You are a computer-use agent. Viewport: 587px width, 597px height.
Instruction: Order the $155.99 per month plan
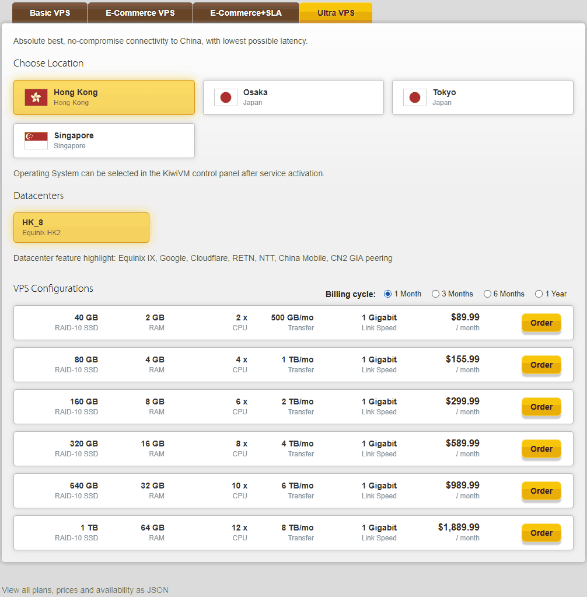tap(541, 365)
